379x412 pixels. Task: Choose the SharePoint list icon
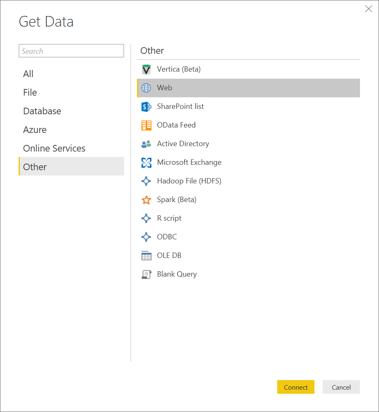tap(146, 107)
